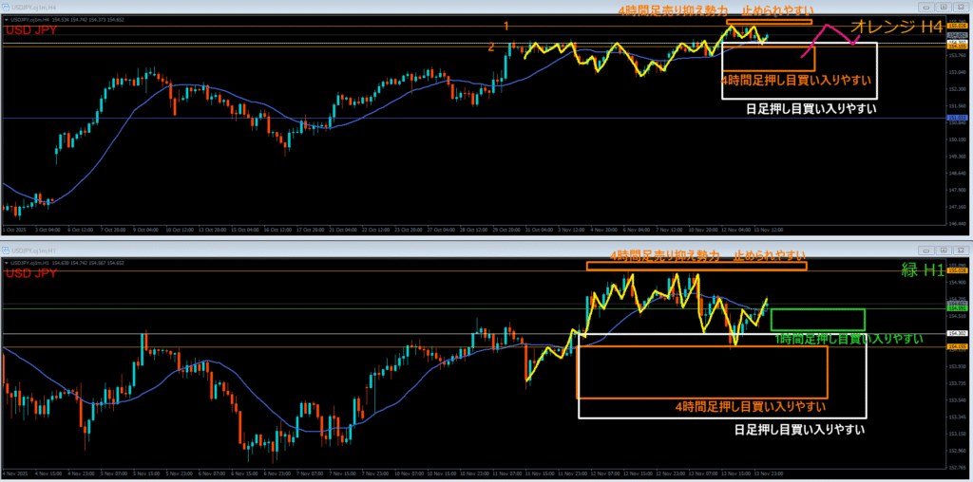Viewport: 973px width, 482px height.
Task: Maximize the USDJPY H1 chart window
Action: (x=944, y=250)
